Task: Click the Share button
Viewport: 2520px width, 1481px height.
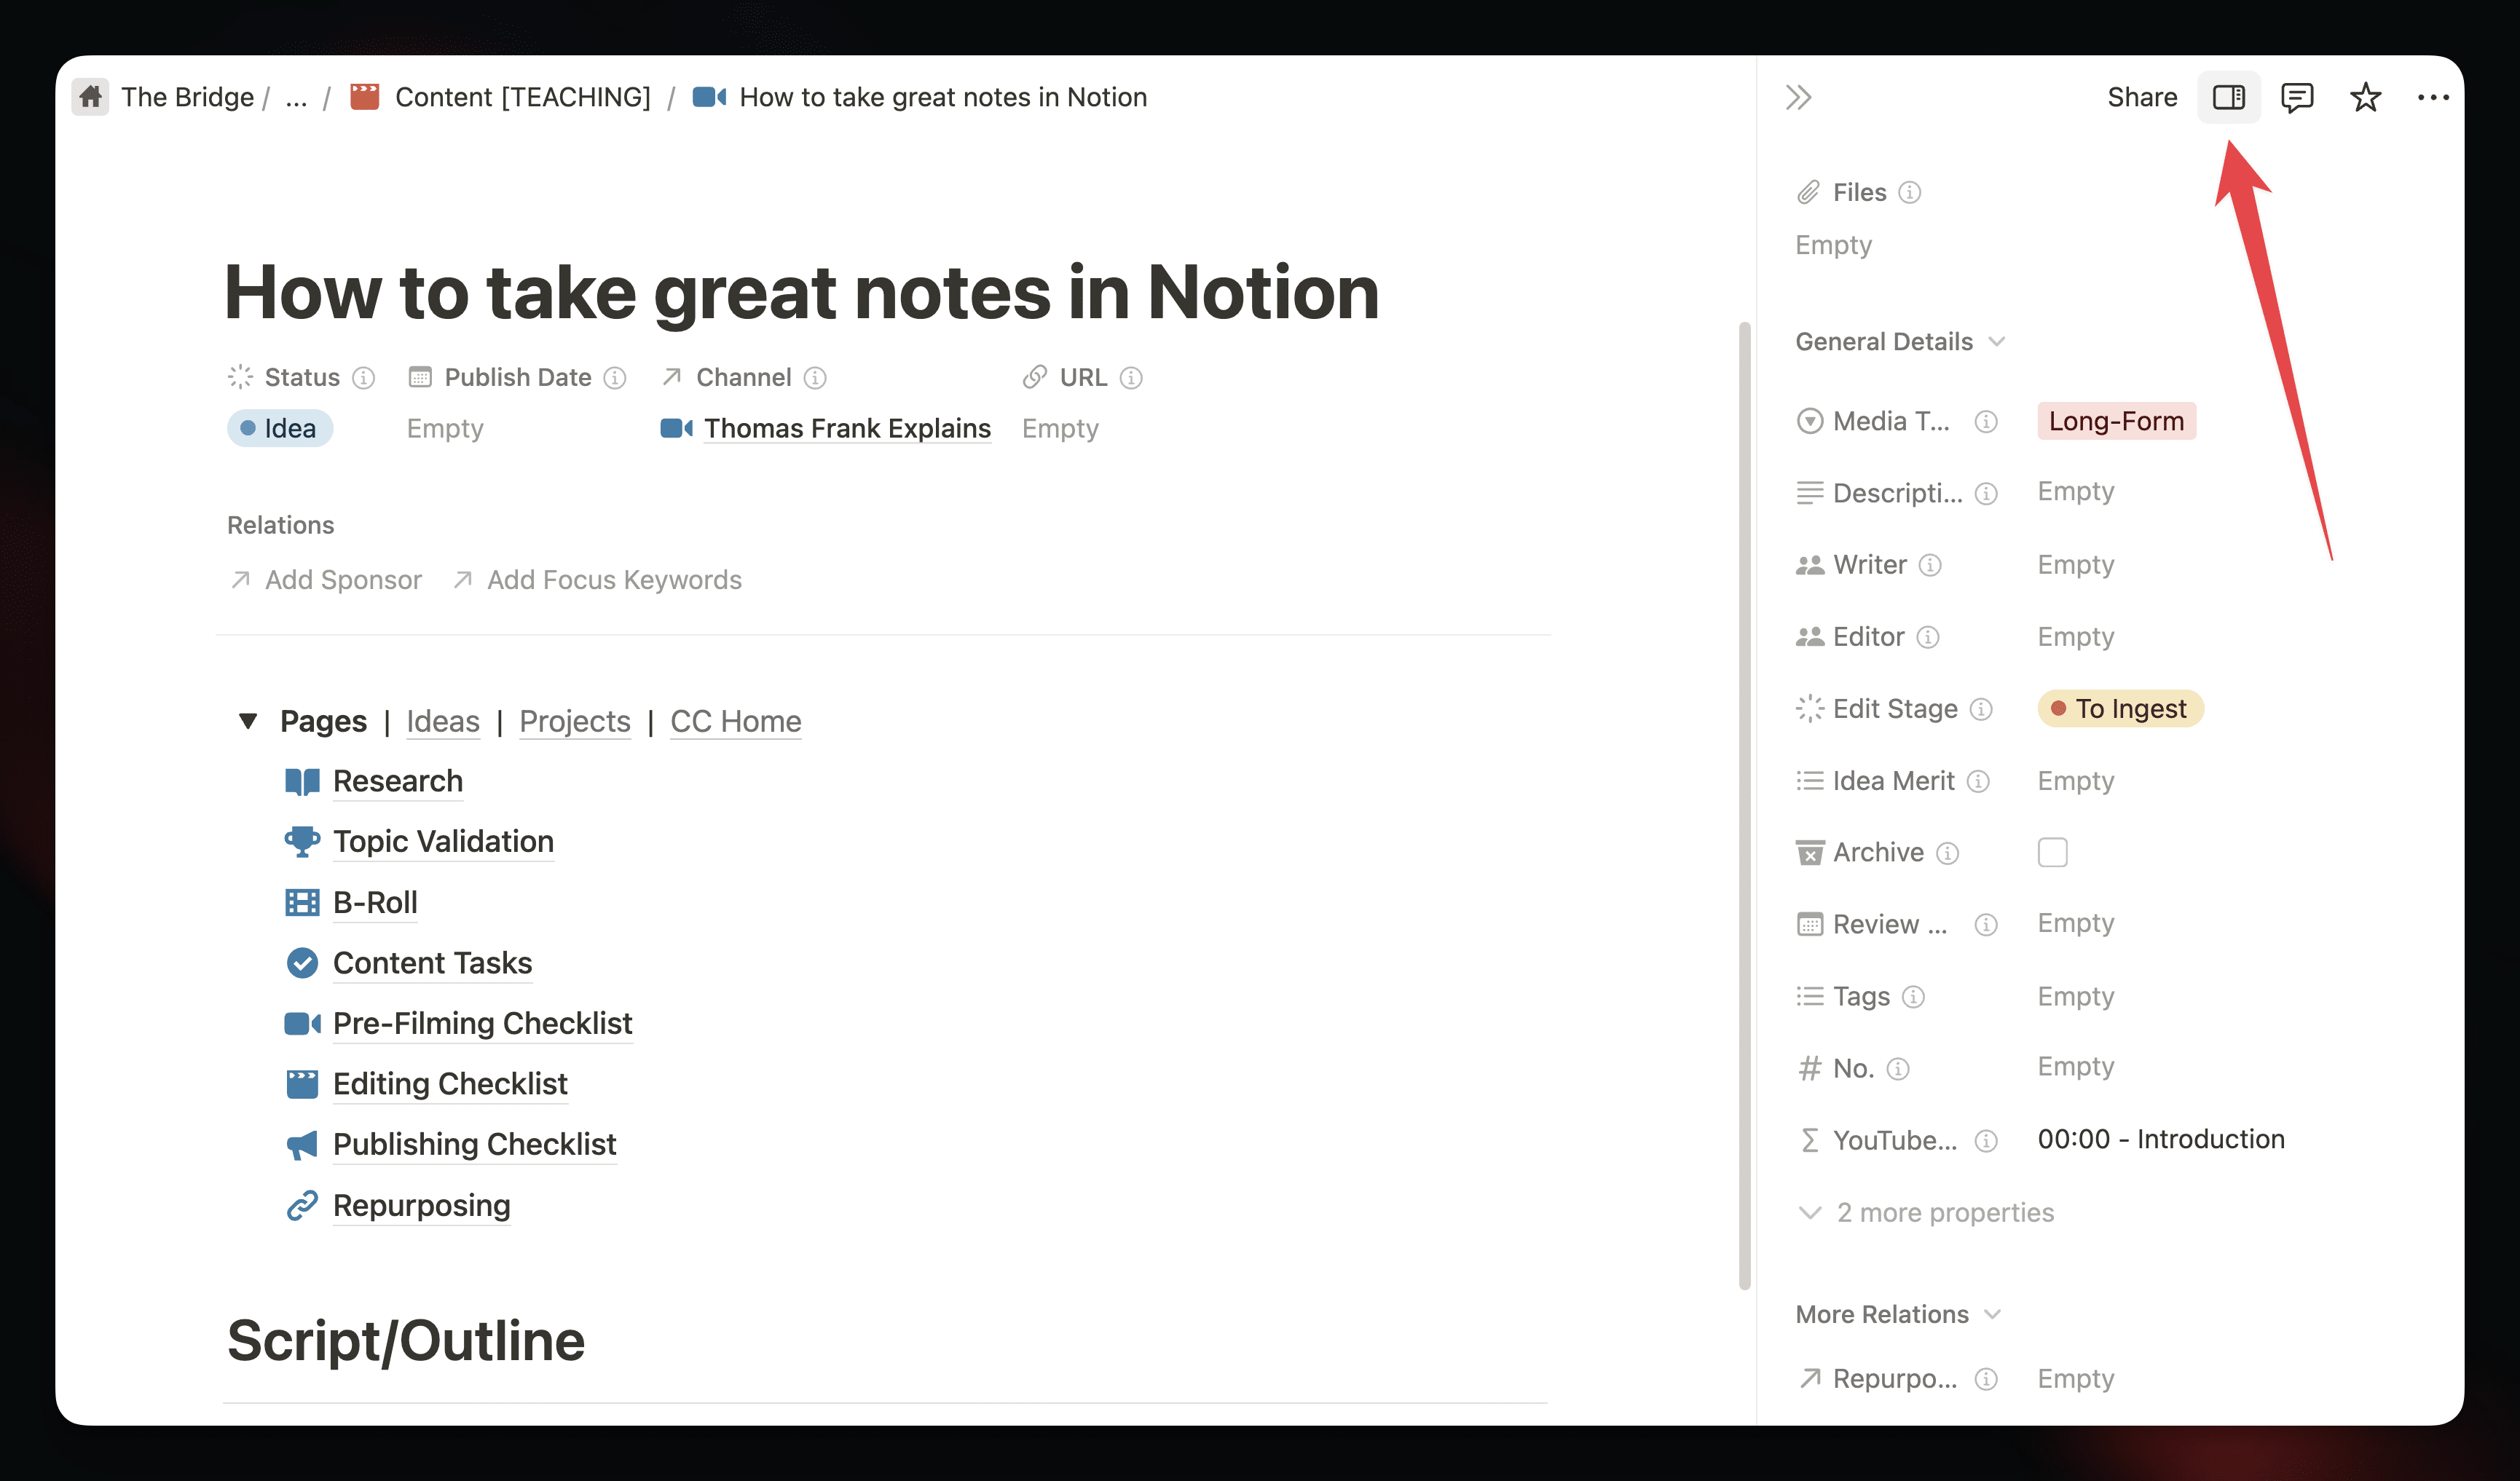Action: tap(2142, 97)
